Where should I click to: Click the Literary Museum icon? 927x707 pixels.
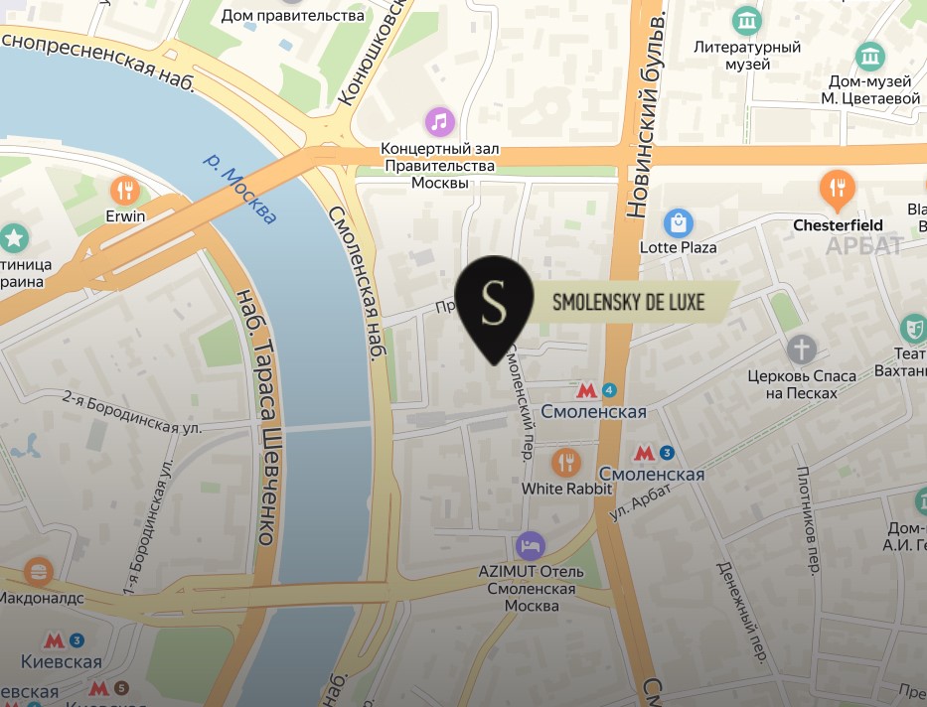[x=747, y=21]
